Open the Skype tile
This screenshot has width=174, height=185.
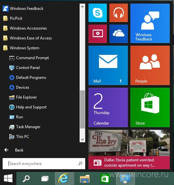tap(98, 13)
